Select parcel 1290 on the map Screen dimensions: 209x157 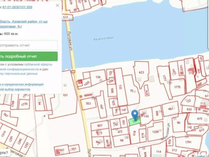[x=20, y=142]
